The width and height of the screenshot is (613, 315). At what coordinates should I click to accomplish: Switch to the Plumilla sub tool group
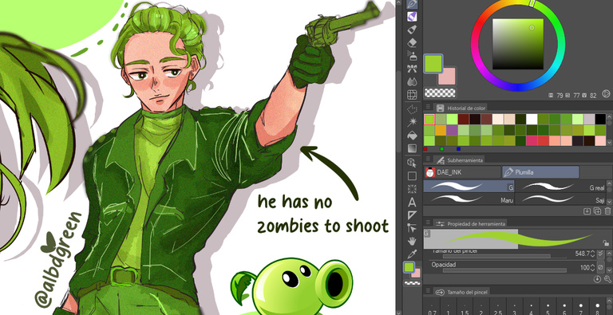click(x=540, y=172)
